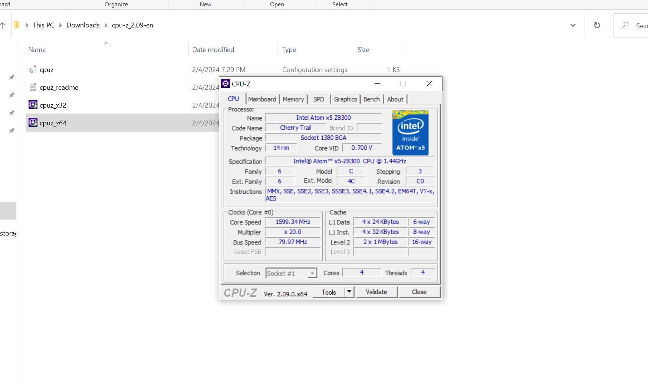This screenshot has height=385, width=648.
Task: Click the L1 Data value 4 x 24 KBytes
Action: pyautogui.click(x=381, y=222)
